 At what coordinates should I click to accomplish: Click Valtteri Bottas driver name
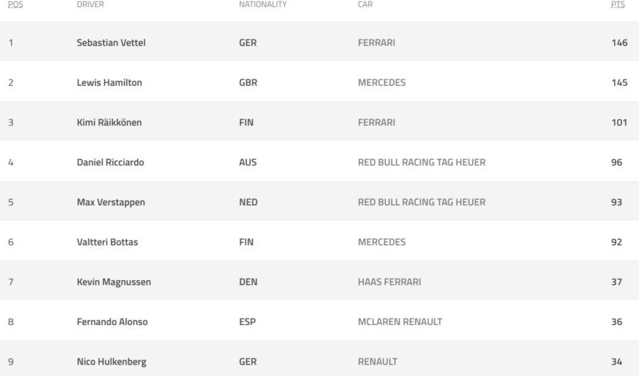(108, 242)
